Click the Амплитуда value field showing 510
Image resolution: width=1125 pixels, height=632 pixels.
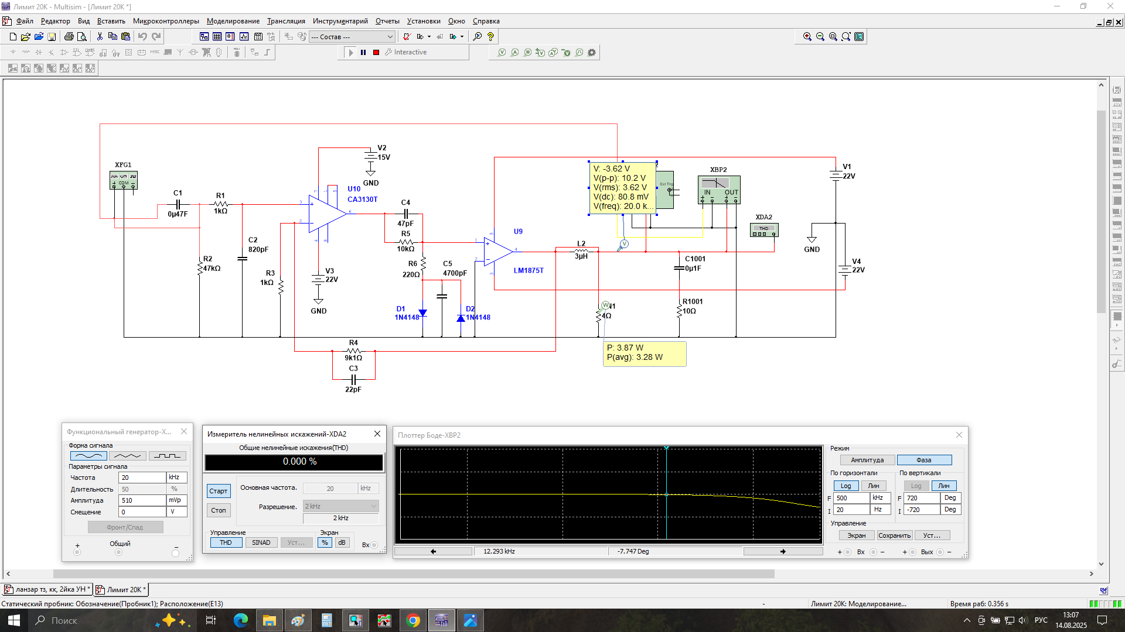[141, 500]
